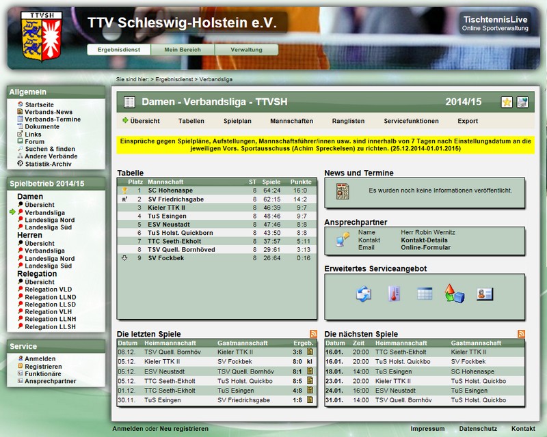Click the favorites star icon in the league header
Image resolution: width=547 pixels, height=437 pixels.
tap(507, 102)
